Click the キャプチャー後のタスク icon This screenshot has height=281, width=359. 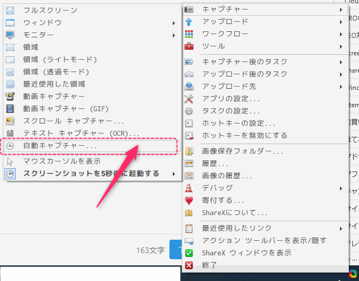[x=189, y=62]
